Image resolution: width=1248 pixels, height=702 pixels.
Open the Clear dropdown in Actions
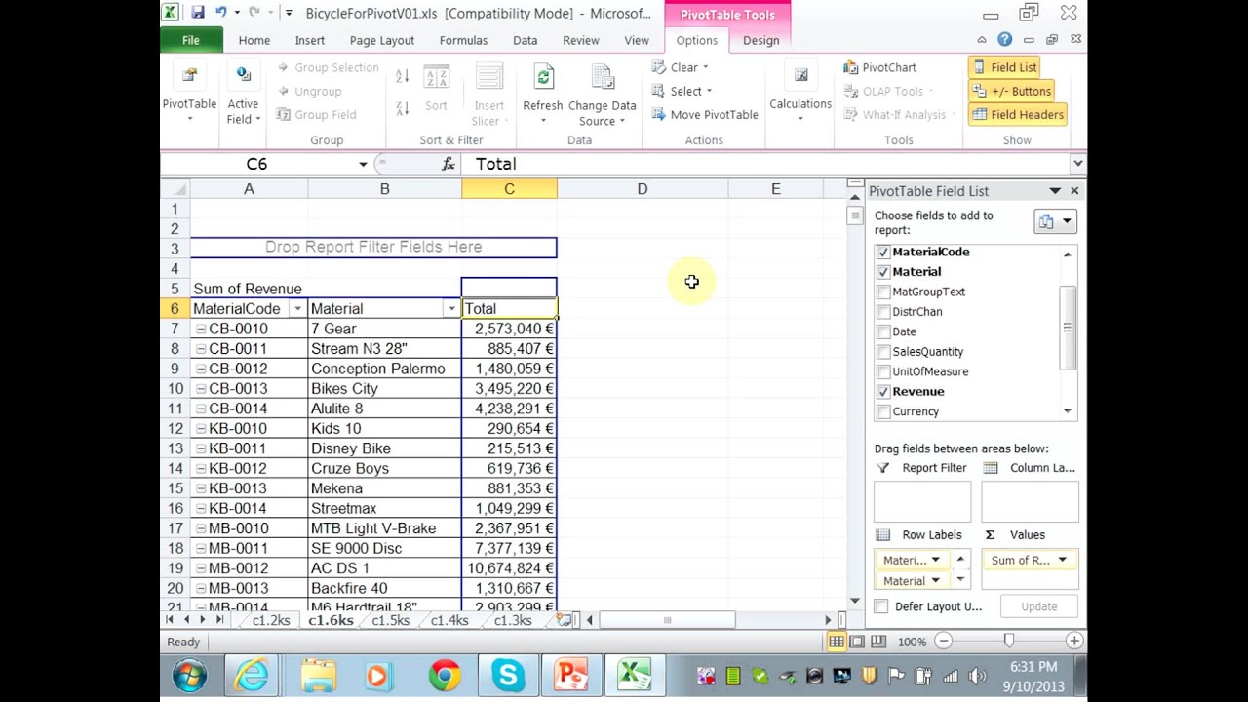coord(681,67)
